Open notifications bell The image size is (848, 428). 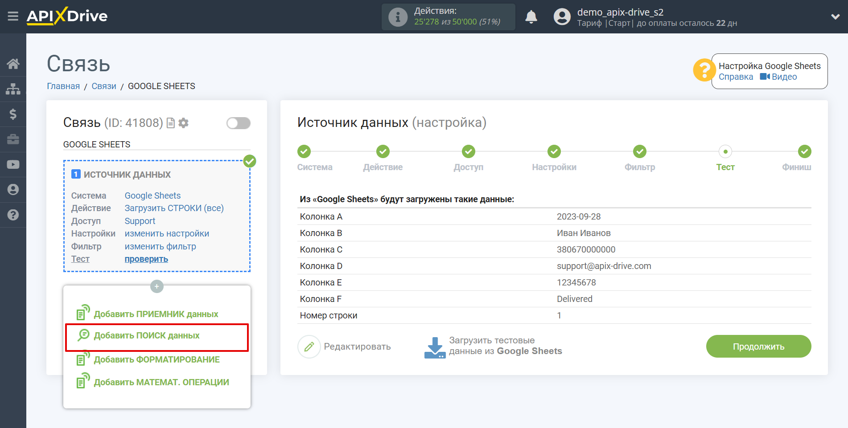tap(531, 17)
